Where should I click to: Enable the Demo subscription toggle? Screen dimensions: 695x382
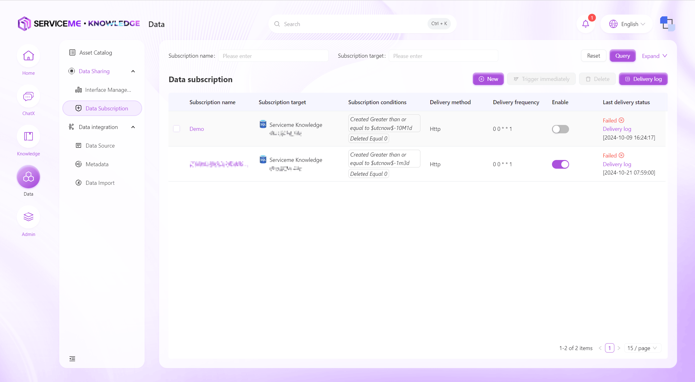[x=560, y=129]
